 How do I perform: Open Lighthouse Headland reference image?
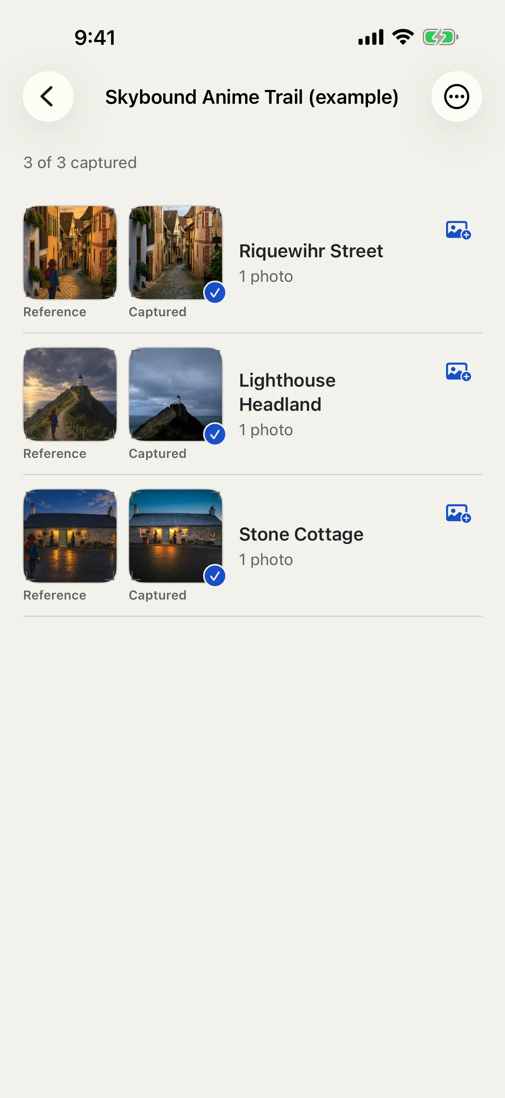pyautogui.click(x=70, y=394)
